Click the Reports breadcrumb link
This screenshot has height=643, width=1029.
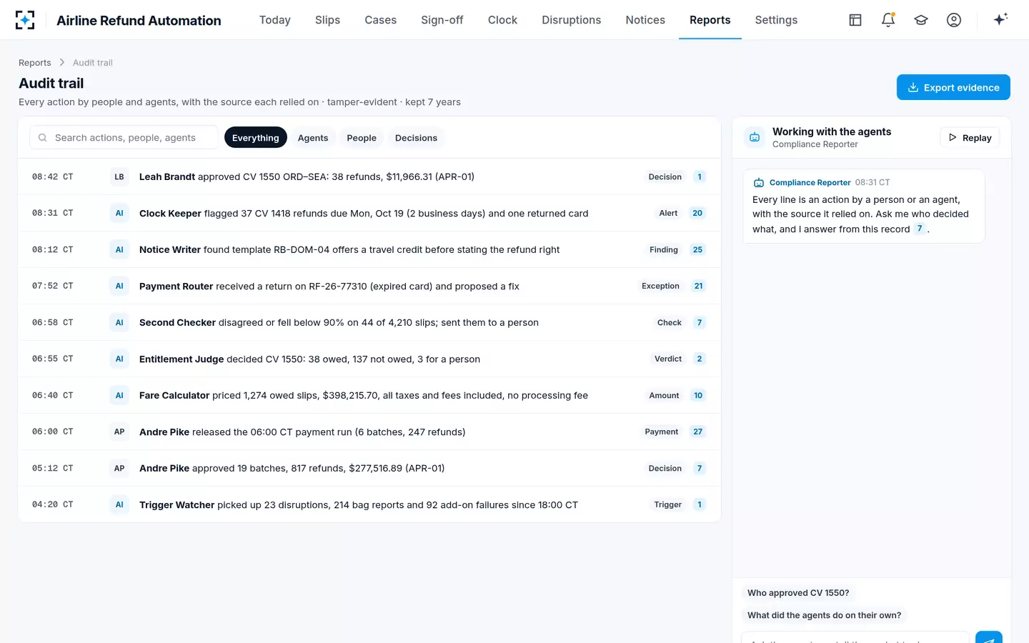pyautogui.click(x=35, y=63)
